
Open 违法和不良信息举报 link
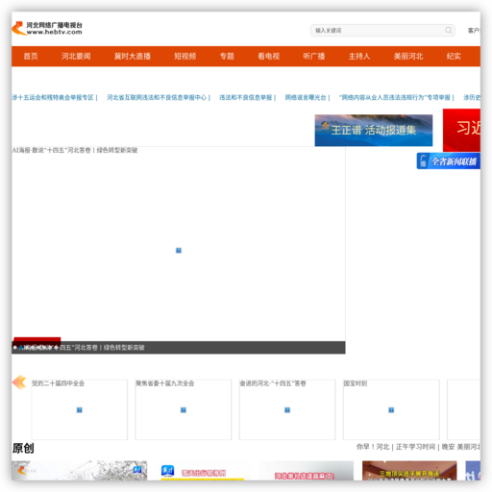tap(246, 97)
